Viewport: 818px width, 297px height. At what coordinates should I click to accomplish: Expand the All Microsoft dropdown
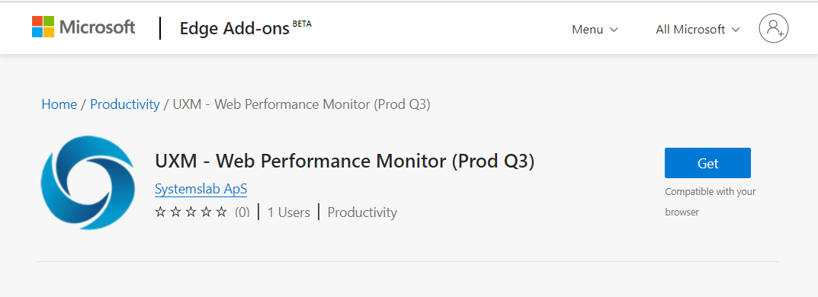click(698, 30)
